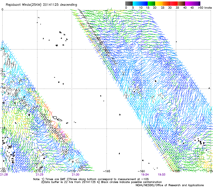Click the '-155' longitude axis label
This screenshot has height=187, width=213.
176,171
